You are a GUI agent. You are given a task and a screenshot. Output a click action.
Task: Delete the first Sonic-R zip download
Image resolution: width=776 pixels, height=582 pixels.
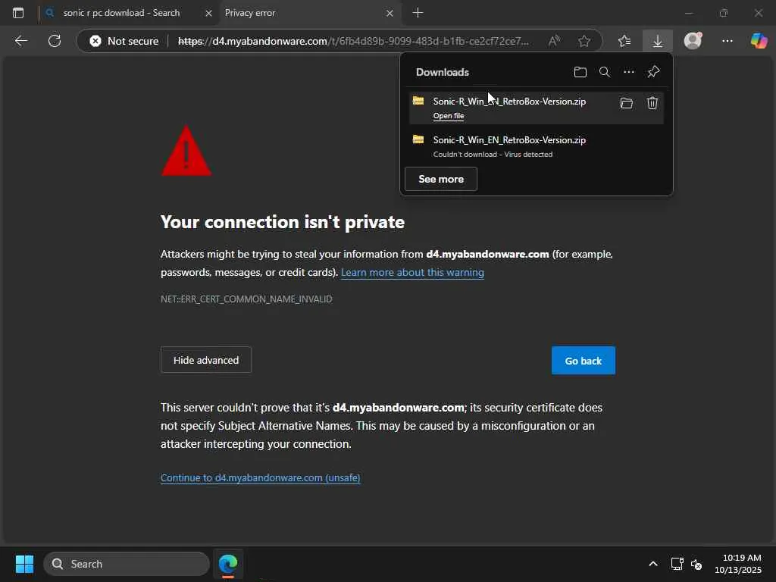pos(652,103)
